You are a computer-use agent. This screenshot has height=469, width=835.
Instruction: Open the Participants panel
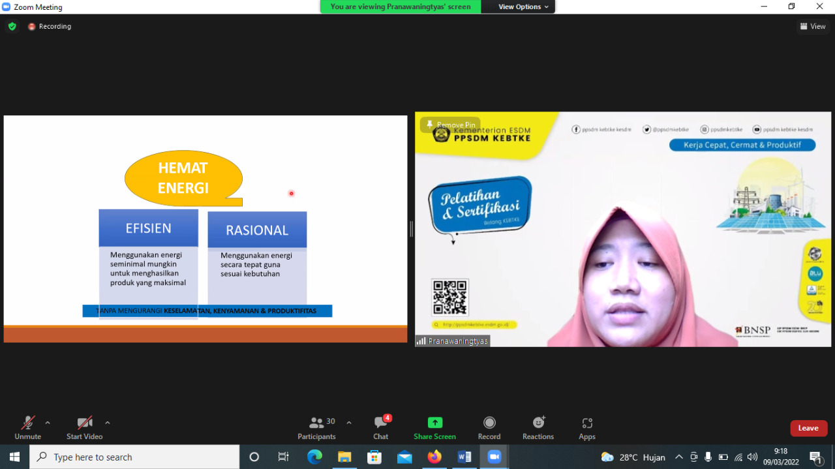click(x=317, y=427)
